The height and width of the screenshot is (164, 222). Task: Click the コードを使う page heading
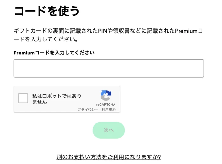47,11
